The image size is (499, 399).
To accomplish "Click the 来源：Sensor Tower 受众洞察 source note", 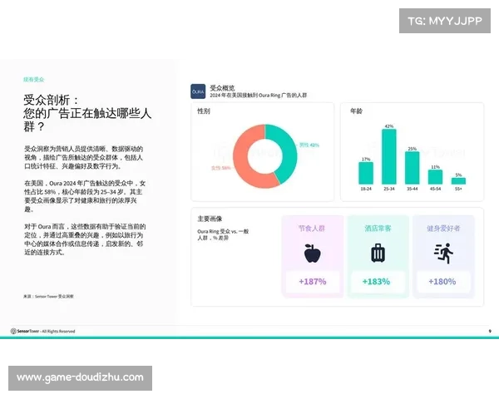I will (x=48, y=296).
